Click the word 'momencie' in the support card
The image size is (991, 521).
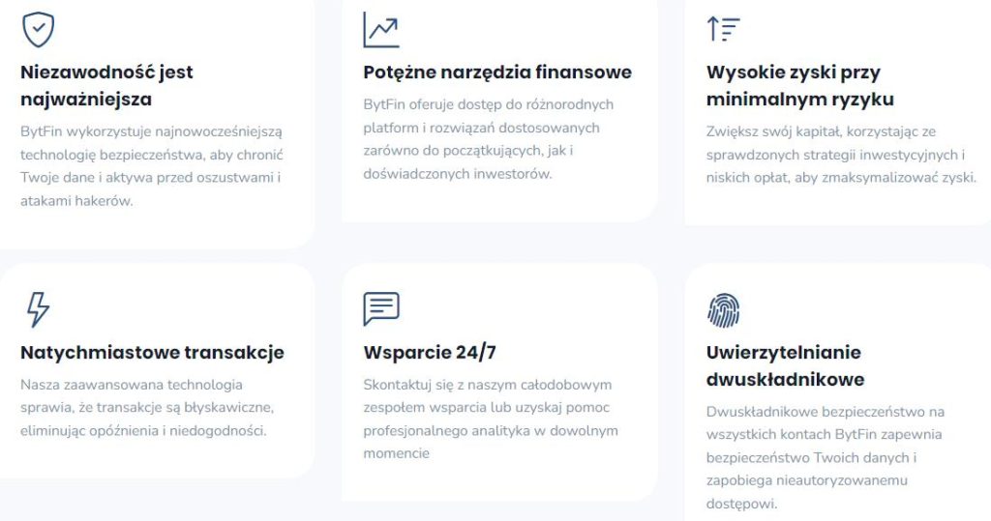point(396,453)
